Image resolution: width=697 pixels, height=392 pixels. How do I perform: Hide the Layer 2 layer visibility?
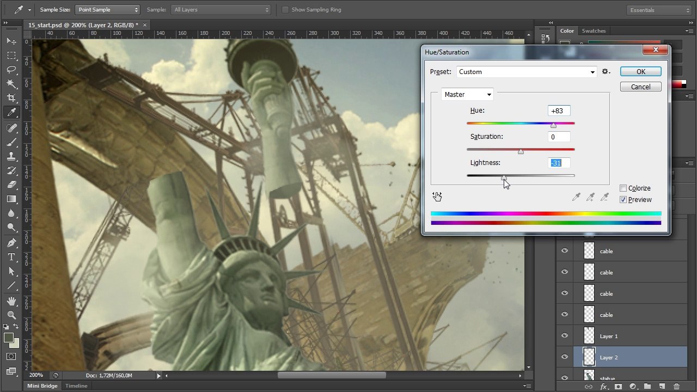pos(565,357)
